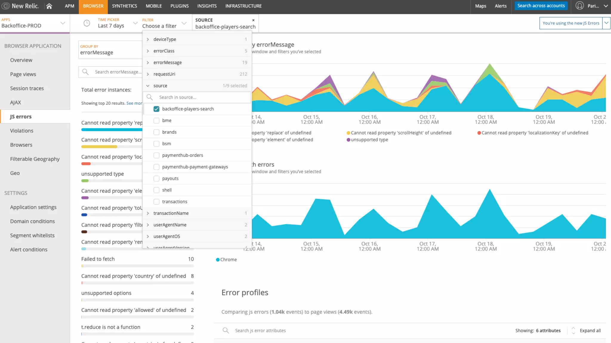
Task: Click magnifier icon in source search
Action: click(x=150, y=97)
